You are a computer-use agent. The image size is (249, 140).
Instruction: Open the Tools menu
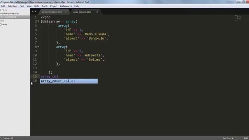coord(45,6)
